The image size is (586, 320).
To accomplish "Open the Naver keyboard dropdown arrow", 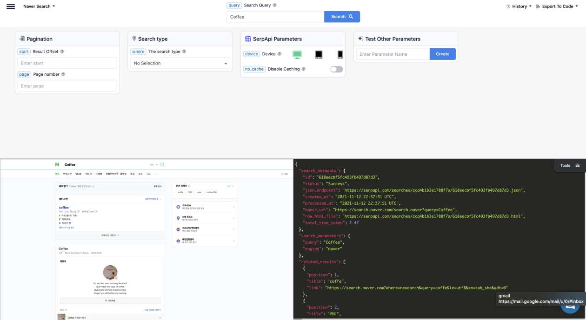I will (x=157, y=165).
